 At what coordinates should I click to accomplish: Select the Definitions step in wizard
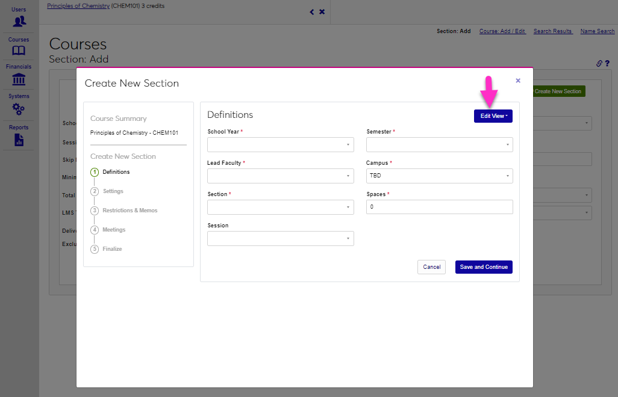point(116,172)
